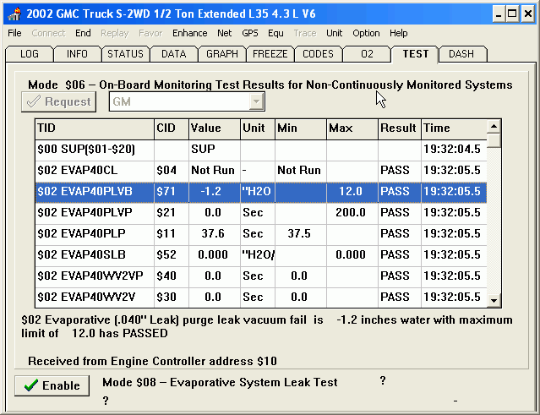Open the GRAPH tab
Image resolution: width=540 pixels, height=415 pixels.
click(221, 54)
